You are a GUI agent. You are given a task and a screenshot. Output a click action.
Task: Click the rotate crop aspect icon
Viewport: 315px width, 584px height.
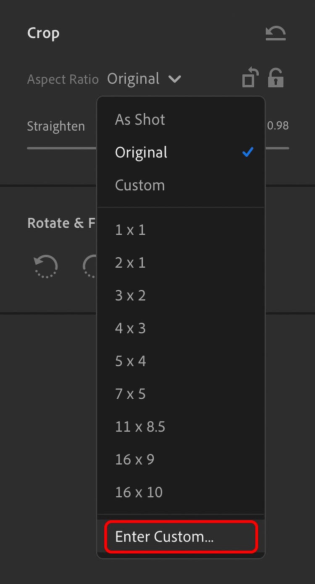tap(250, 78)
